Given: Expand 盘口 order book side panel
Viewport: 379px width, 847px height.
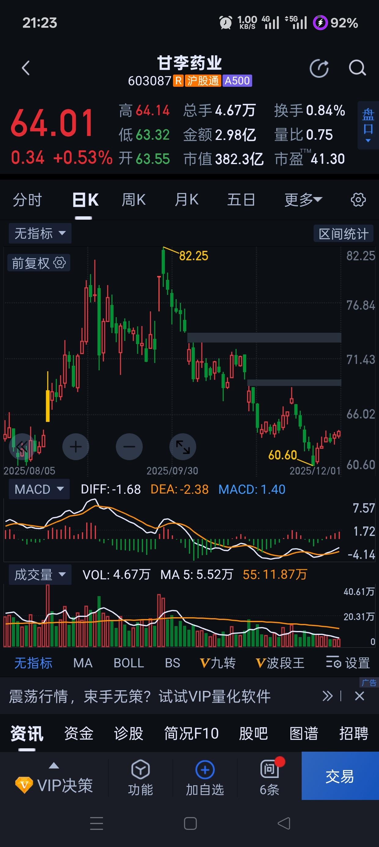Looking at the screenshot, I should point(368,125).
